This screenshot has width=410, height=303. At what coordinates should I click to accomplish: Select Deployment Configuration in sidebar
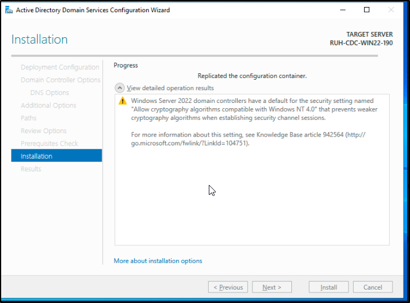coord(60,67)
